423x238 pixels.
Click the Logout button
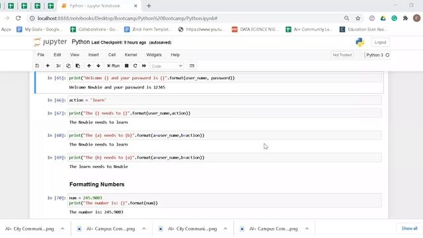click(381, 42)
